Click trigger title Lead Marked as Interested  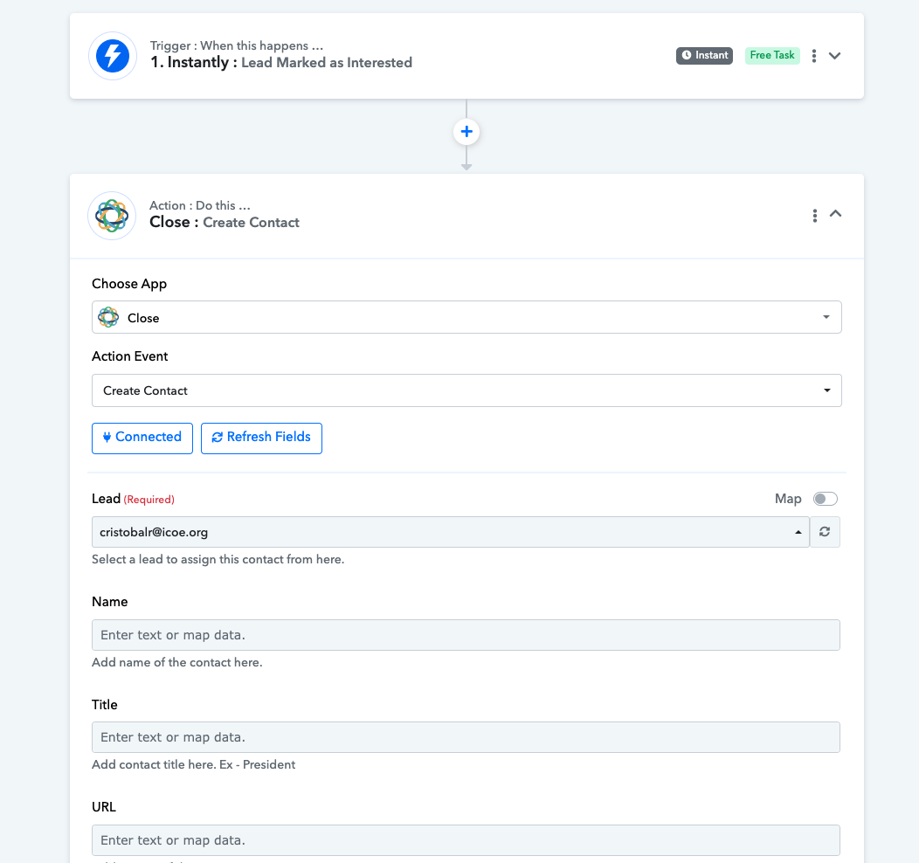click(327, 63)
